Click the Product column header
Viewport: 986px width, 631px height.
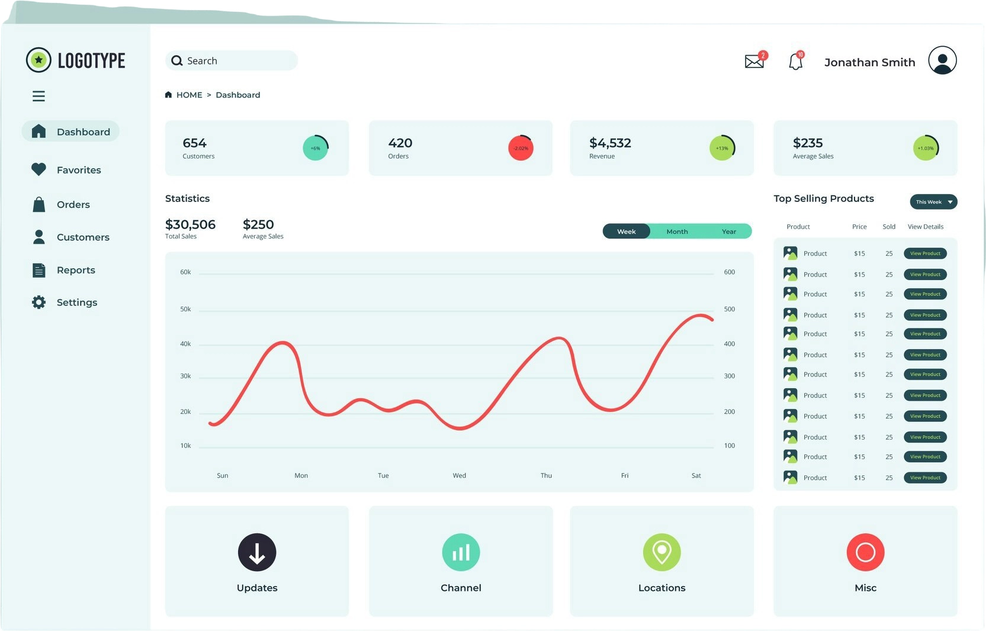pyautogui.click(x=798, y=227)
